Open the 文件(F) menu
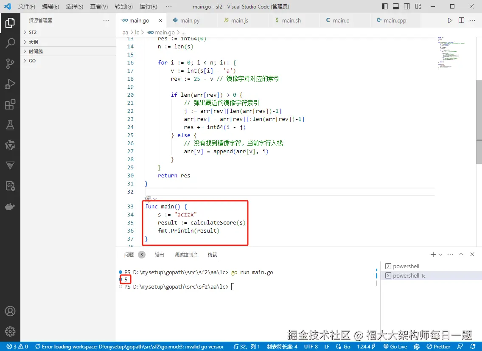This screenshot has height=351, width=482. pos(26,6)
